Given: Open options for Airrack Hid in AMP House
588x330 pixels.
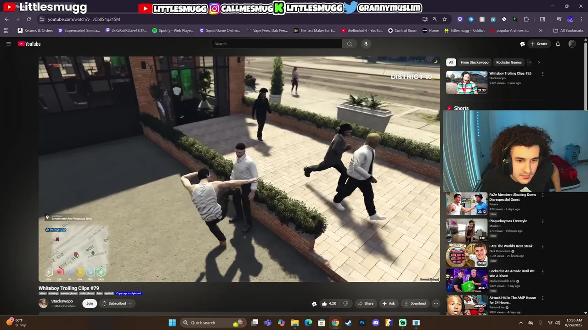Looking at the screenshot, I should pyautogui.click(x=543, y=298).
